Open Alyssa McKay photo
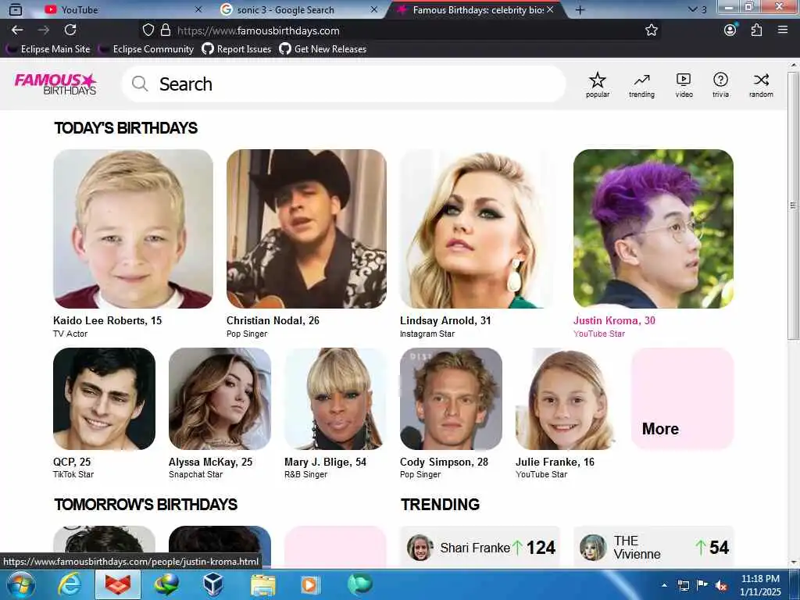 coord(220,398)
